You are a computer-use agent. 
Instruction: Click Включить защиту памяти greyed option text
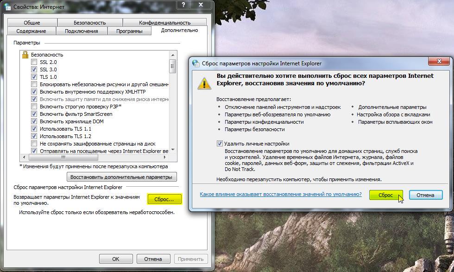(x=104, y=99)
